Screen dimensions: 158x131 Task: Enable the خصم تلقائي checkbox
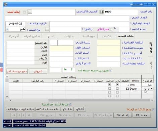coord(110,29)
